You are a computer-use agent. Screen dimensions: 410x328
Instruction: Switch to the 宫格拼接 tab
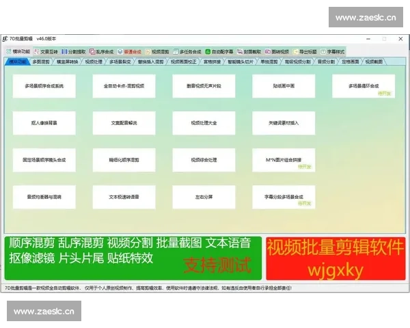[x=212, y=61]
